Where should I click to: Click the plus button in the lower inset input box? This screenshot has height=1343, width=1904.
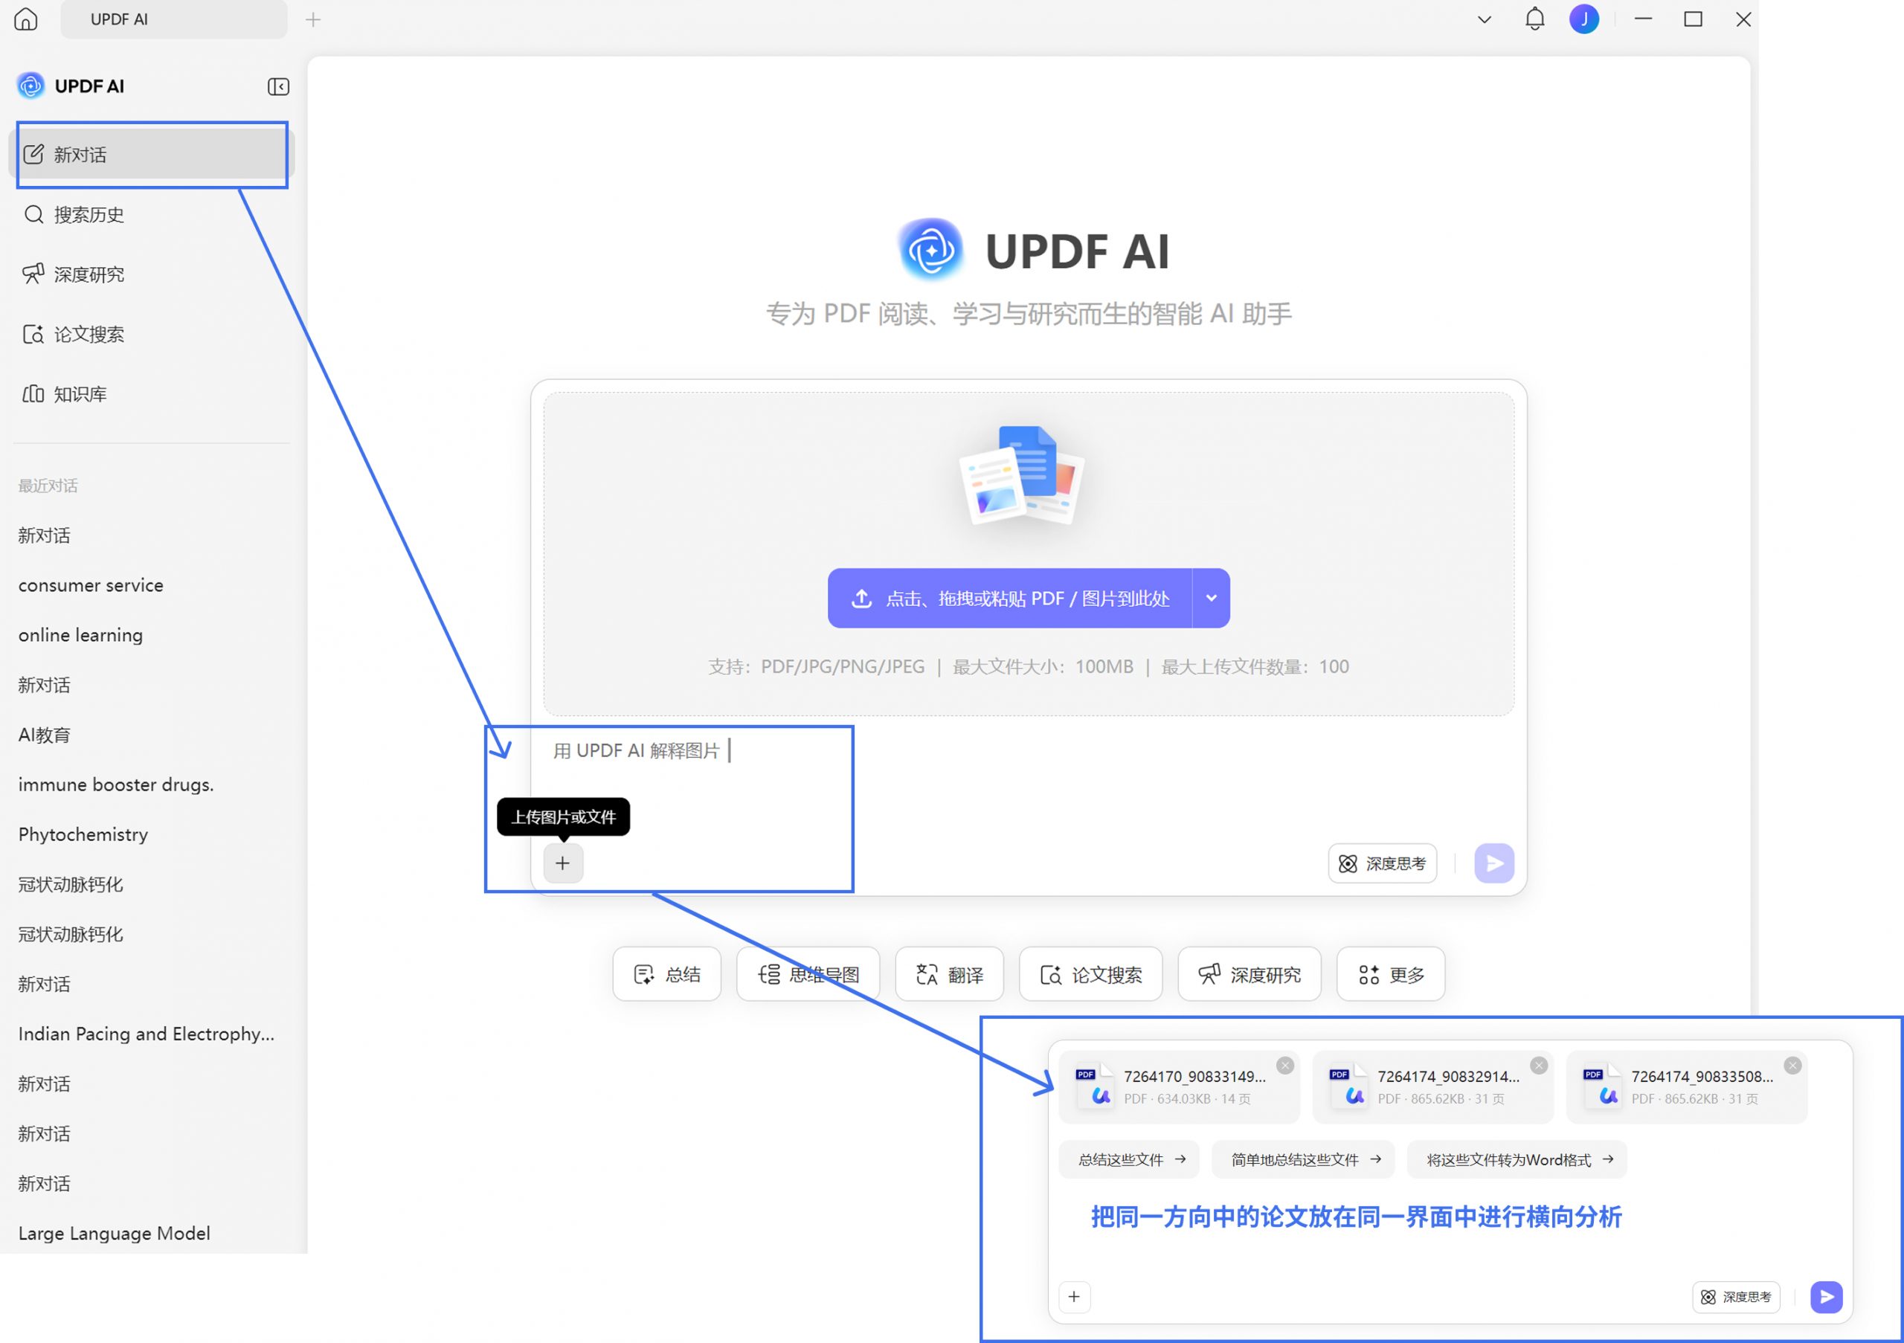1075,1297
